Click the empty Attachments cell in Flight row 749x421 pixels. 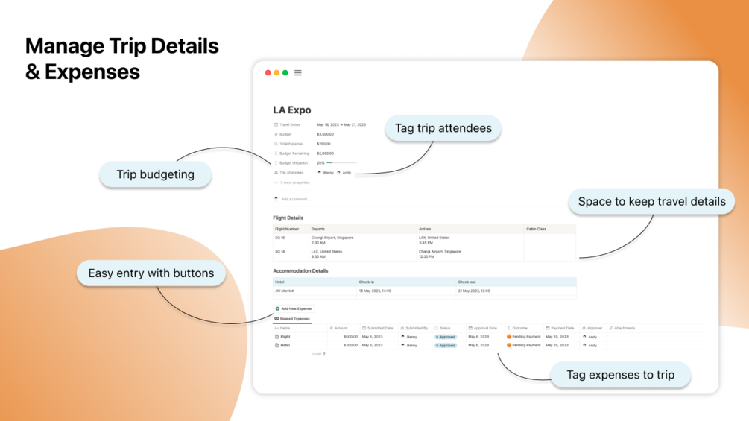655,337
